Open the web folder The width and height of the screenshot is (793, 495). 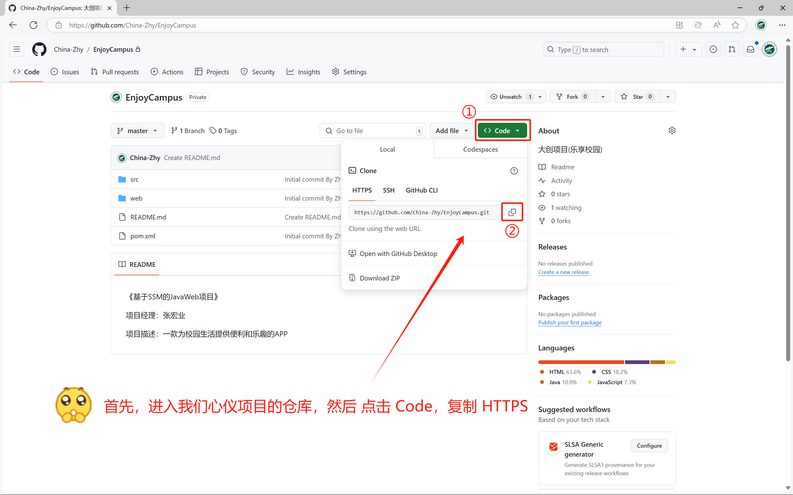tap(136, 198)
